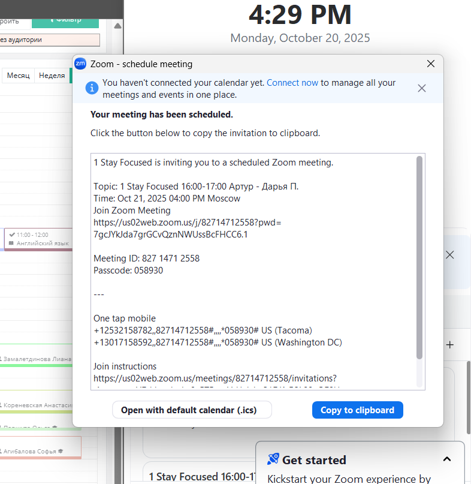Viewport: 471px width, 484px height.
Task: Click the Washington DC one tap number
Action: point(218,342)
